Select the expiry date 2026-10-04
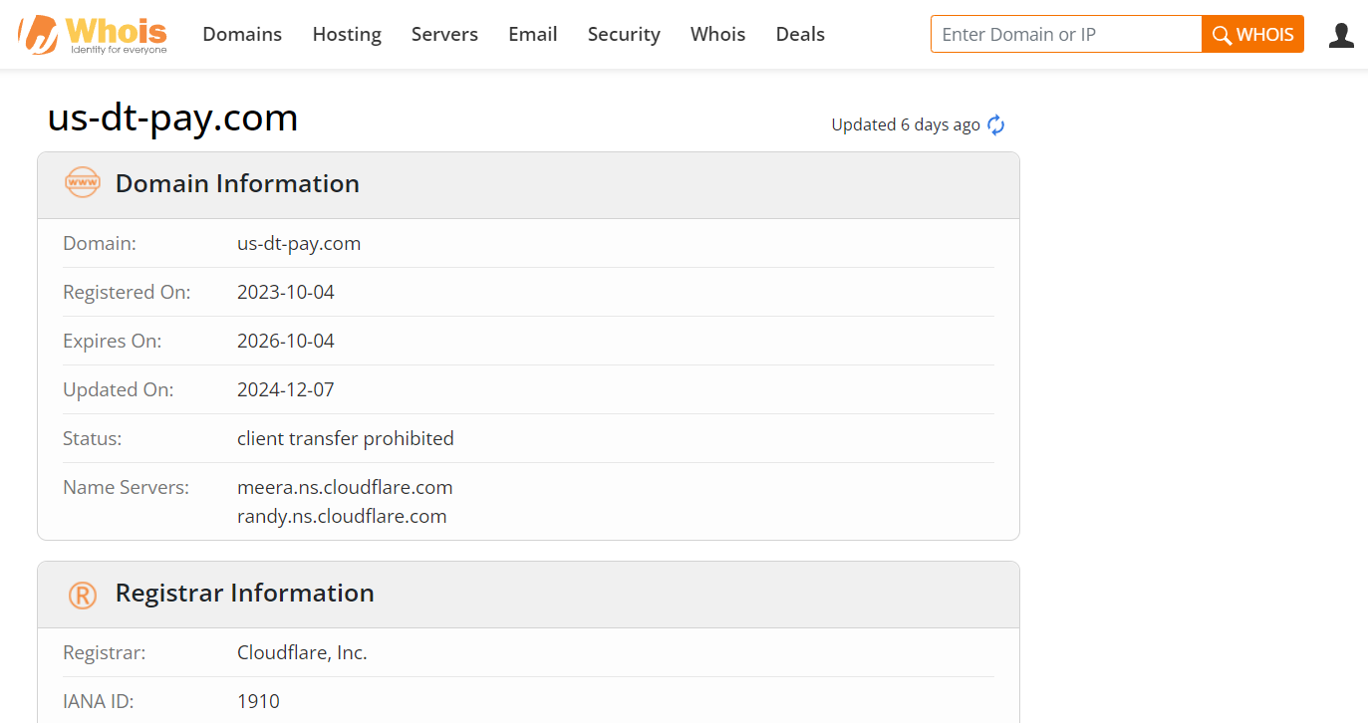 point(286,341)
